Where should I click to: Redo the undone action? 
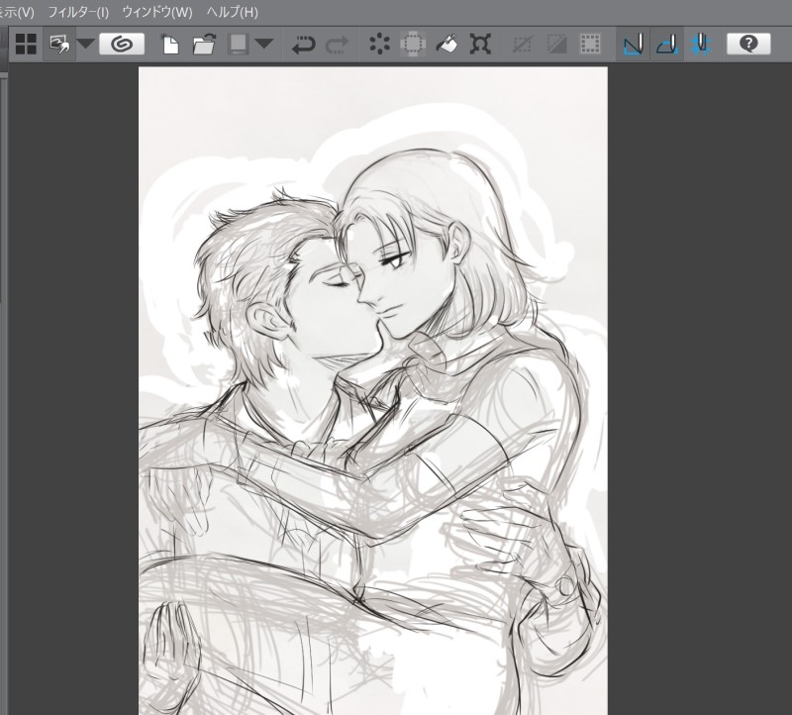point(337,45)
